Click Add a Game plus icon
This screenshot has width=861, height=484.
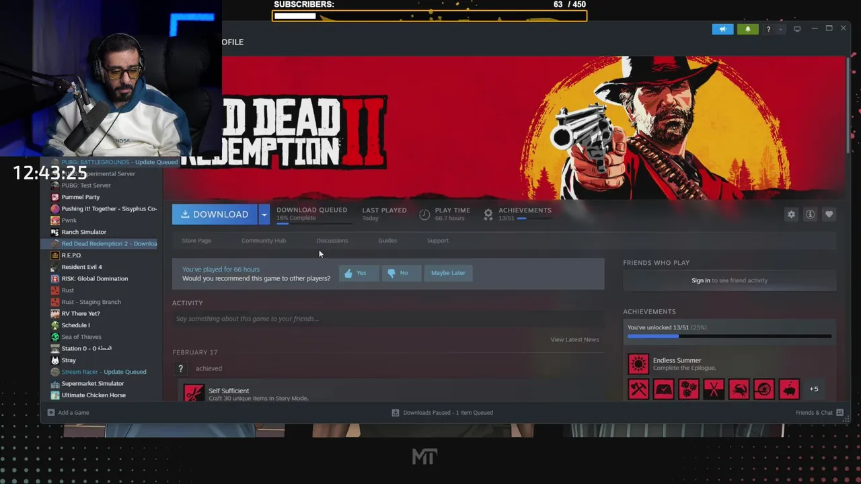51,413
